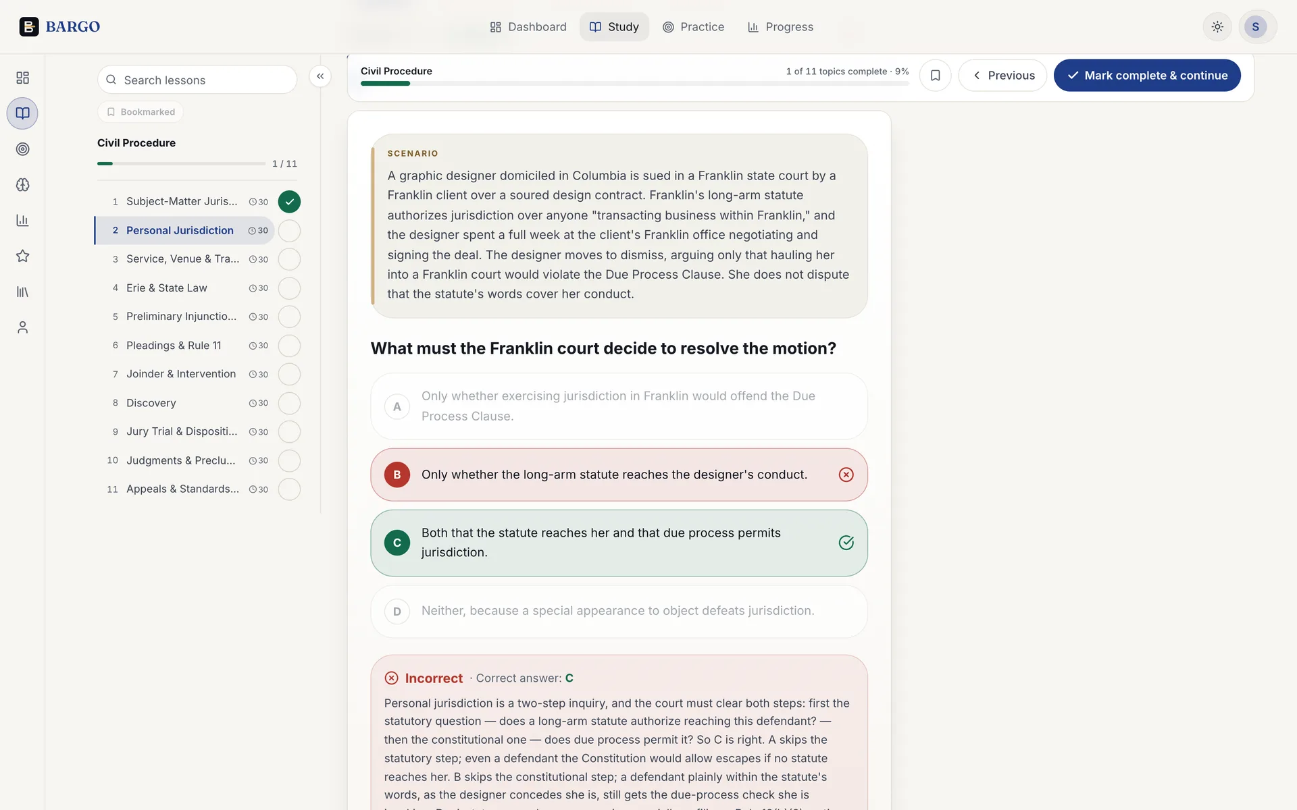1297x810 pixels.
Task: Toggle the Bookmarked filter chip
Action: 141,112
